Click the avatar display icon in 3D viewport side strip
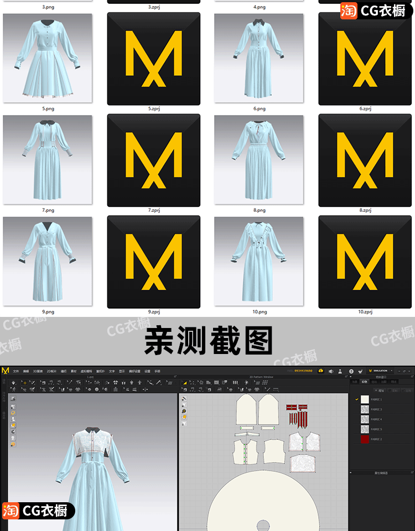 pos(13,419)
